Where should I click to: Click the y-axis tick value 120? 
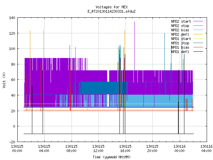coord(12,33)
